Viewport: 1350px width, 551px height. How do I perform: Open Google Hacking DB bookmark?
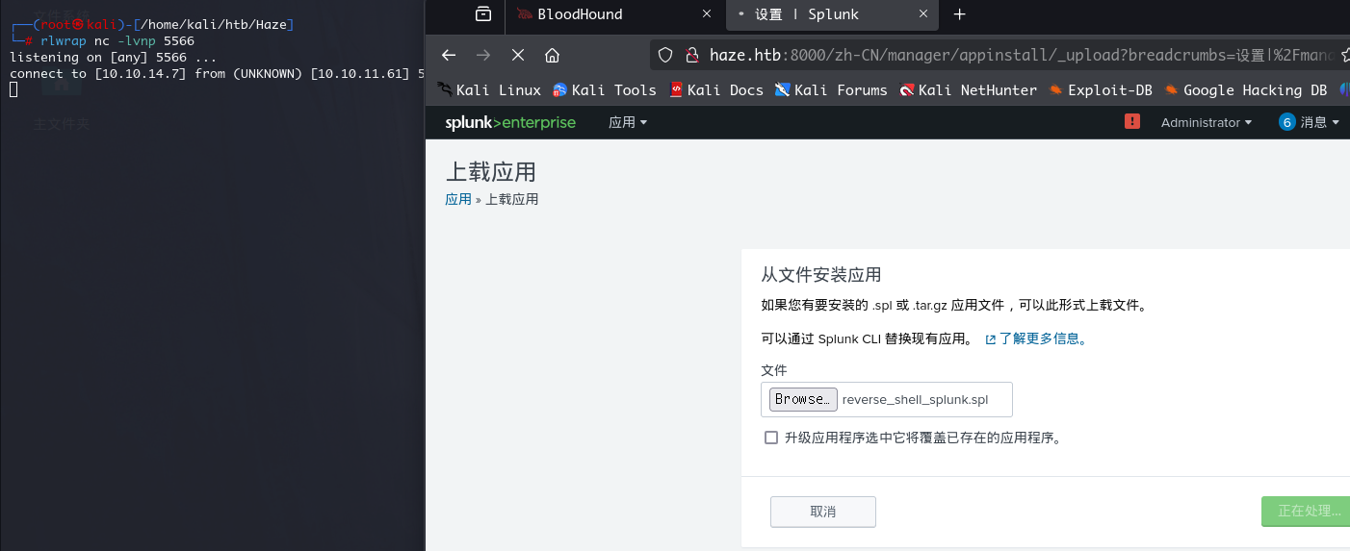click(x=1246, y=90)
